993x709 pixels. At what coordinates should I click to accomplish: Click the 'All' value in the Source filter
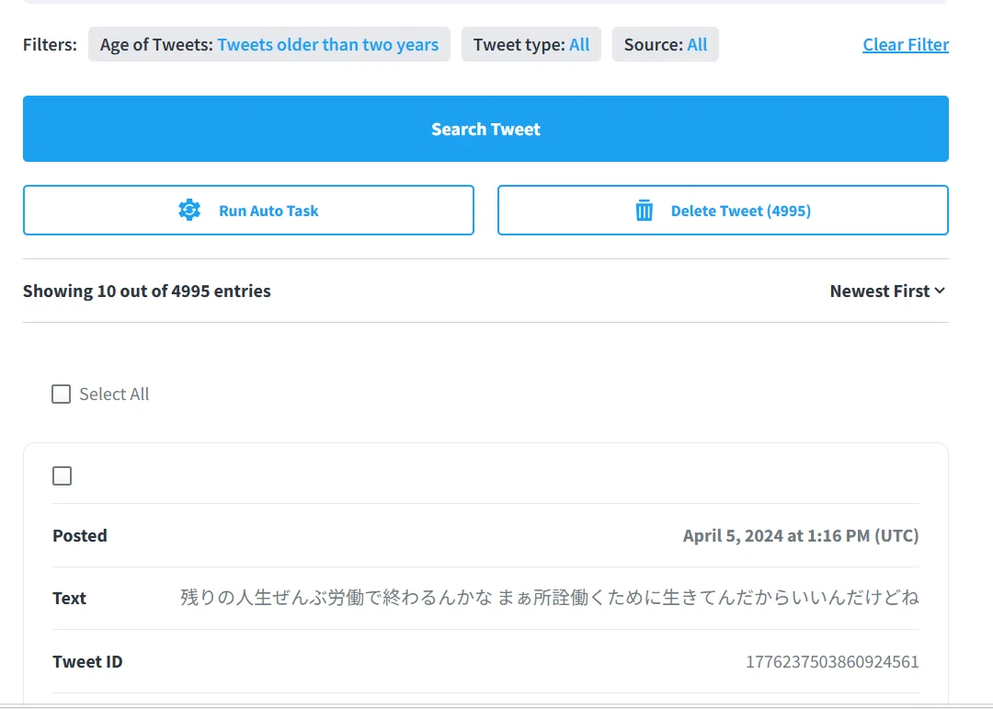pyautogui.click(x=697, y=44)
